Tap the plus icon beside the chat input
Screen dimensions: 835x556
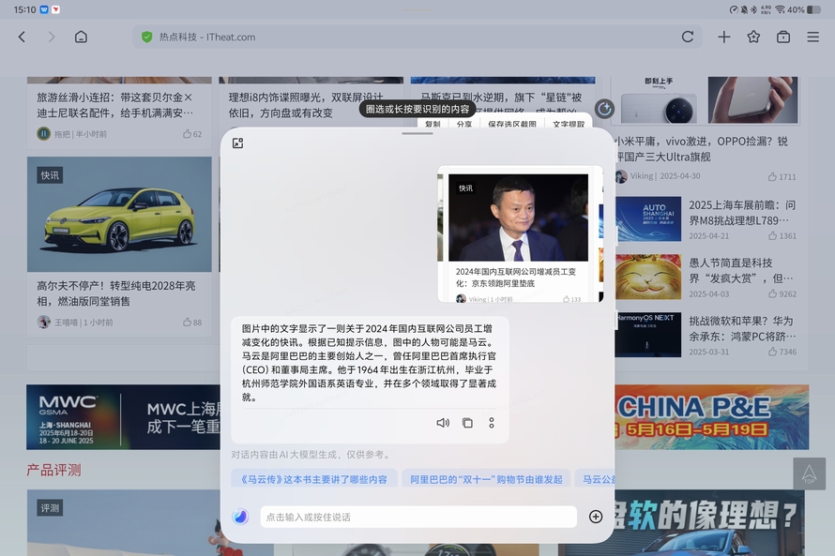(x=596, y=516)
